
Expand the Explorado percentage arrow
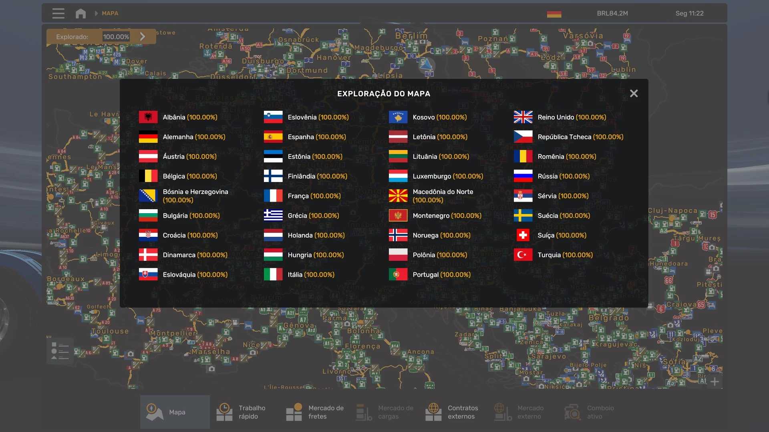[x=143, y=36]
